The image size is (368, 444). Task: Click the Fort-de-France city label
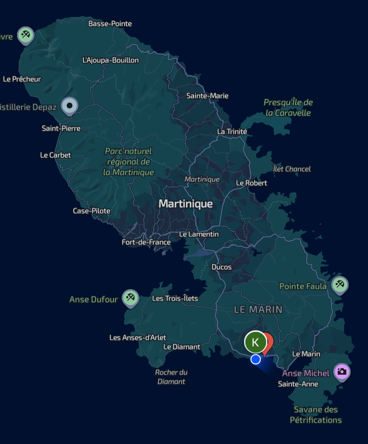[x=146, y=242]
